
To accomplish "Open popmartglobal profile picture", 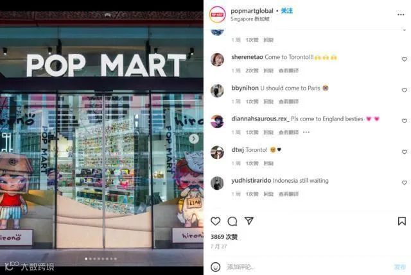I will [x=217, y=15].
